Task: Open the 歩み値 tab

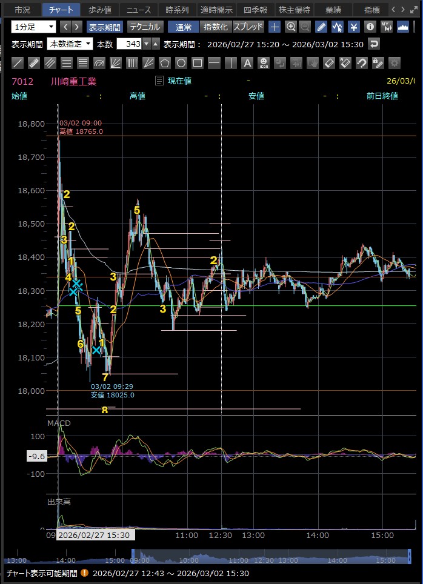Action: click(x=99, y=10)
